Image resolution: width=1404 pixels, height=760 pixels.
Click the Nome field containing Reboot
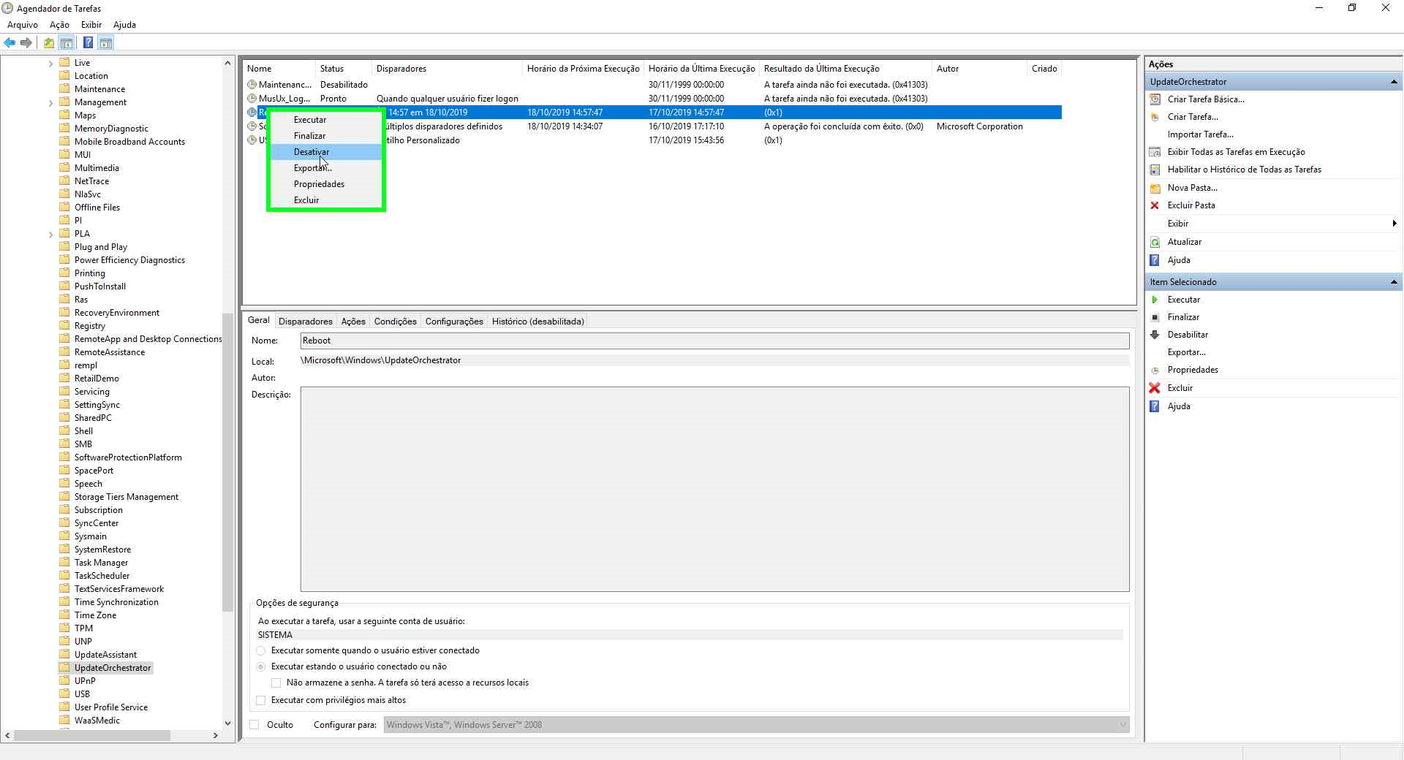714,341
